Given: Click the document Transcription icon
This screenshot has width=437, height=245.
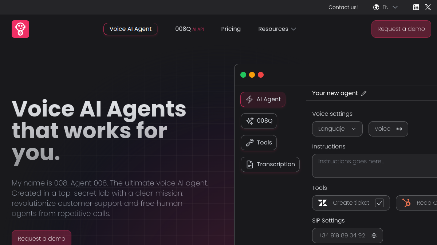Looking at the screenshot, I should (x=249, y=164).
